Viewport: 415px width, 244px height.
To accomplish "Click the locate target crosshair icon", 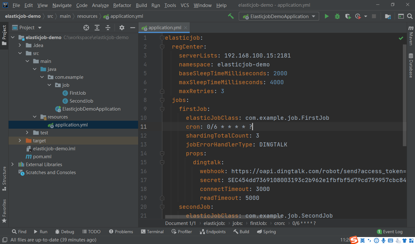I will point(86,28).
